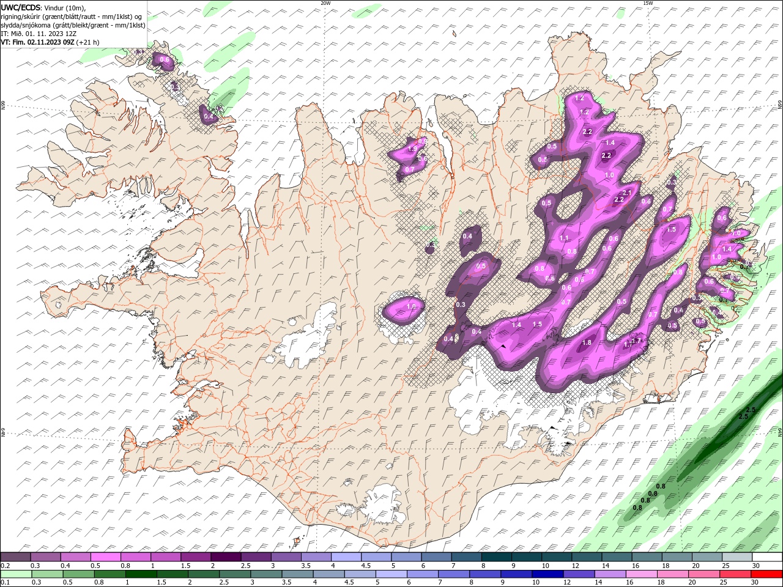Image resolution: width=783 pixels, height=587 pixels.
Task: Select the '2.1' snowfall value on the map
Action: tap(627, 193)
